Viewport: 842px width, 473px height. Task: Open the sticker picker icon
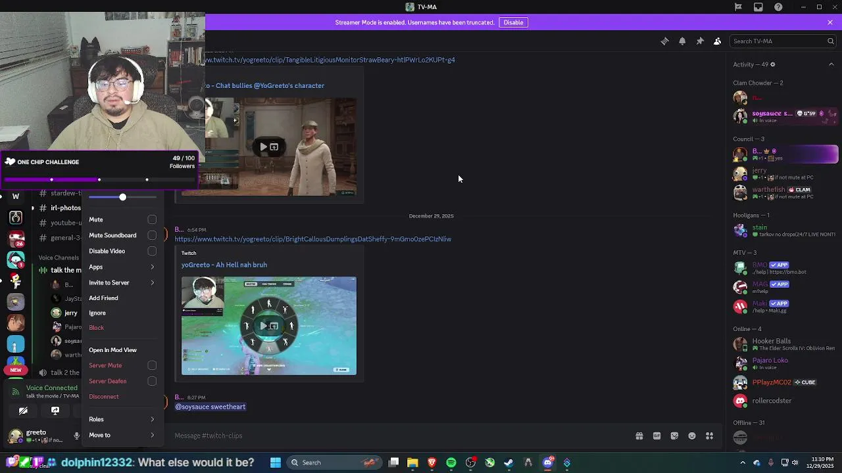tap(674, 436)
